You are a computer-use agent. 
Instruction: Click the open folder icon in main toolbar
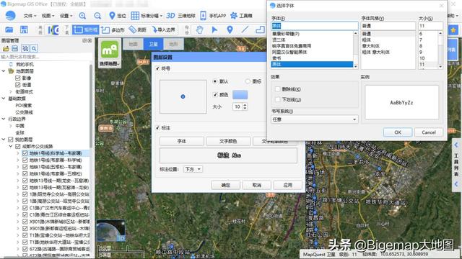[9, 29]
